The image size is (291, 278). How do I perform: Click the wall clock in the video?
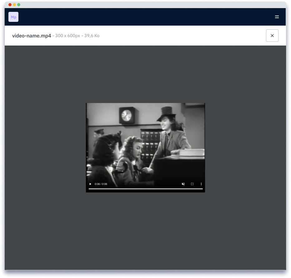click(x=126, y=115)
